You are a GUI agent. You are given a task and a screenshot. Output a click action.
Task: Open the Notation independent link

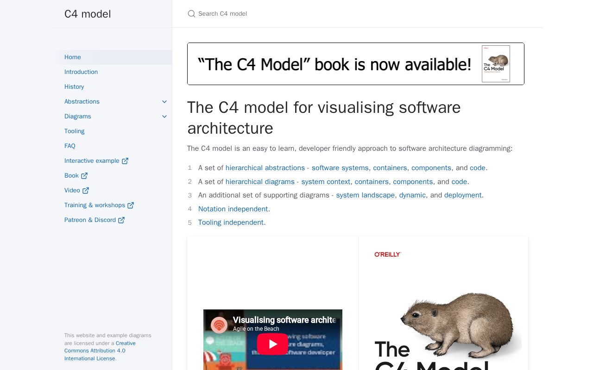pos(233,209)
